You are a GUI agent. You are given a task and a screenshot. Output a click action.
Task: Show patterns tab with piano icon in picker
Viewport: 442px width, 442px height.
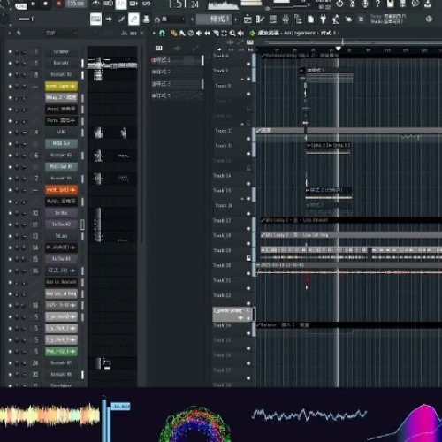click(159, 48)
